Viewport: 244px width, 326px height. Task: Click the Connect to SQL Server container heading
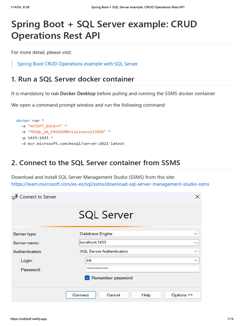point(96,163)
